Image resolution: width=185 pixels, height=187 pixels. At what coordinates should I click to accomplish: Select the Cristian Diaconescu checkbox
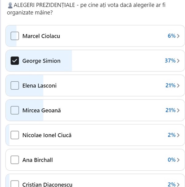tap(15, 184)
